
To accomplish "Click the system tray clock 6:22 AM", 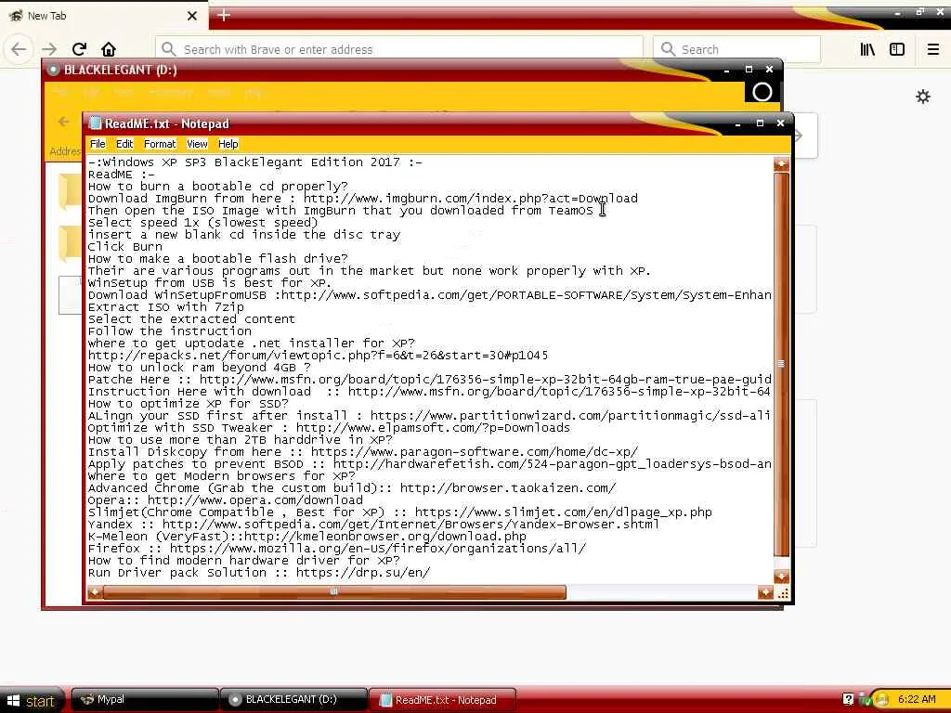I will (917, 699).
